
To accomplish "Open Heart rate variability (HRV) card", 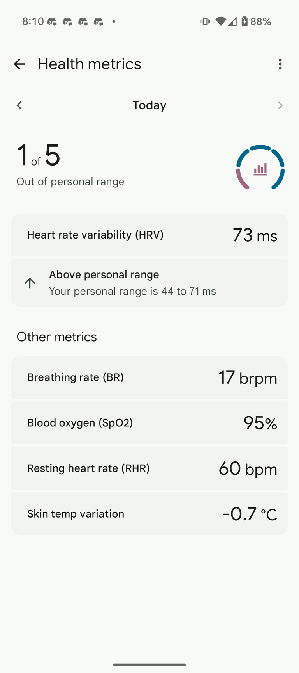I will tap(149, 235).
